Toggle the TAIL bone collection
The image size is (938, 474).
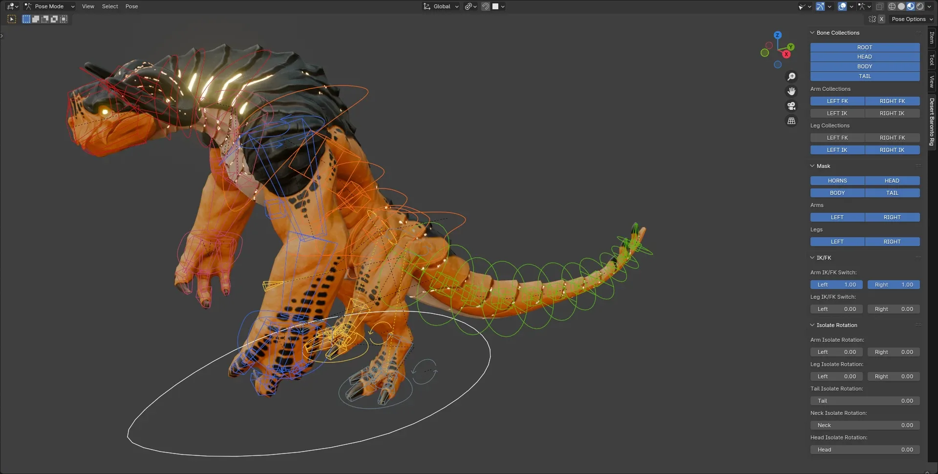click(865, 76)
